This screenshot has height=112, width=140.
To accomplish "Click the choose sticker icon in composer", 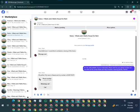I will (x=41, y=95).
